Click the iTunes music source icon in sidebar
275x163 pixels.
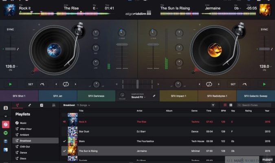(x=6, y=124)
